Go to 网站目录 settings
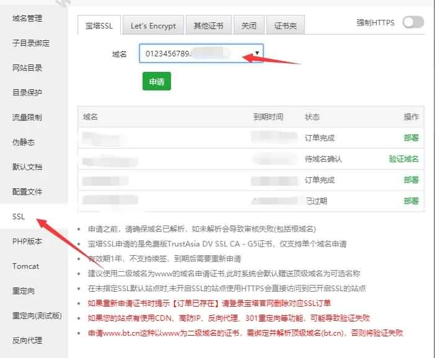435x358 pixels. (x=27, y=68)
